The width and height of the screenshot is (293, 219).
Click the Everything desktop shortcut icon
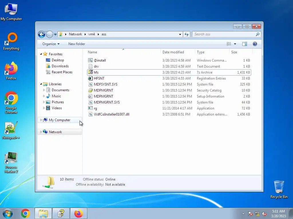click(x=11, y=41)
